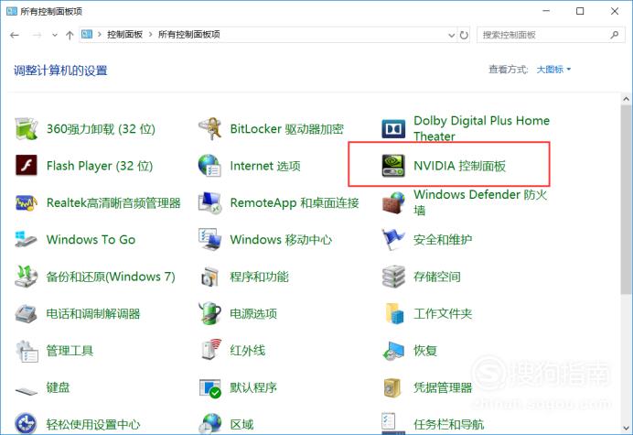Open the 360强力卸载 (32 位) text link
The height and width of the screenshot is (435, 633).
coord(101,129)
